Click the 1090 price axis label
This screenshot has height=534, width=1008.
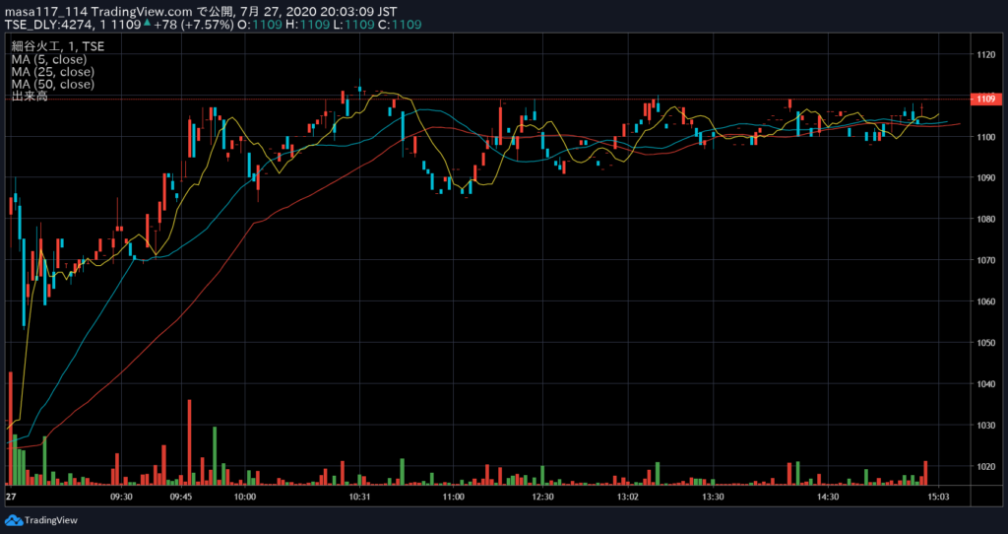pyautogui.click(x=985, y=178)
